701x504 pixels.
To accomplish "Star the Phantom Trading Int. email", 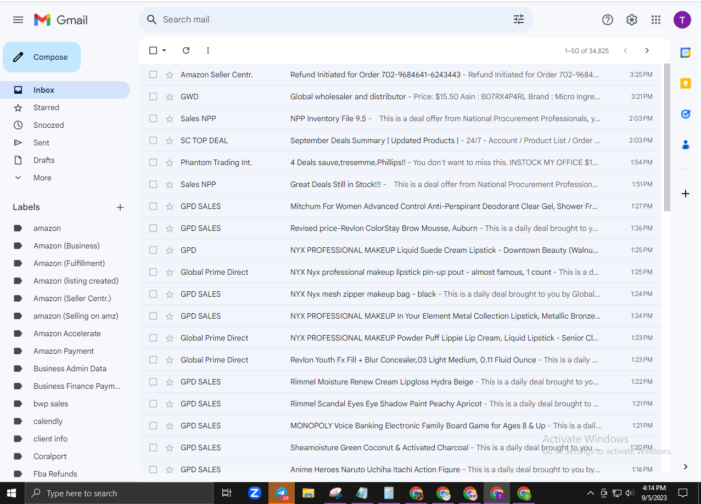I will pyautogui.click(x=170, y=162).
